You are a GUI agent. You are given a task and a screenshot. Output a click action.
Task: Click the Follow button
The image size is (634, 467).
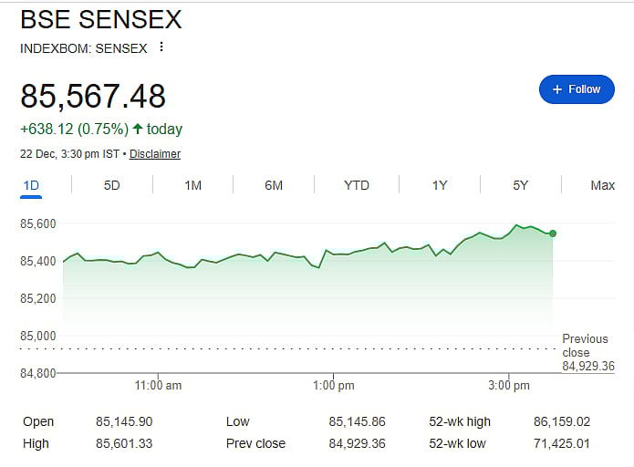point(576,89)
